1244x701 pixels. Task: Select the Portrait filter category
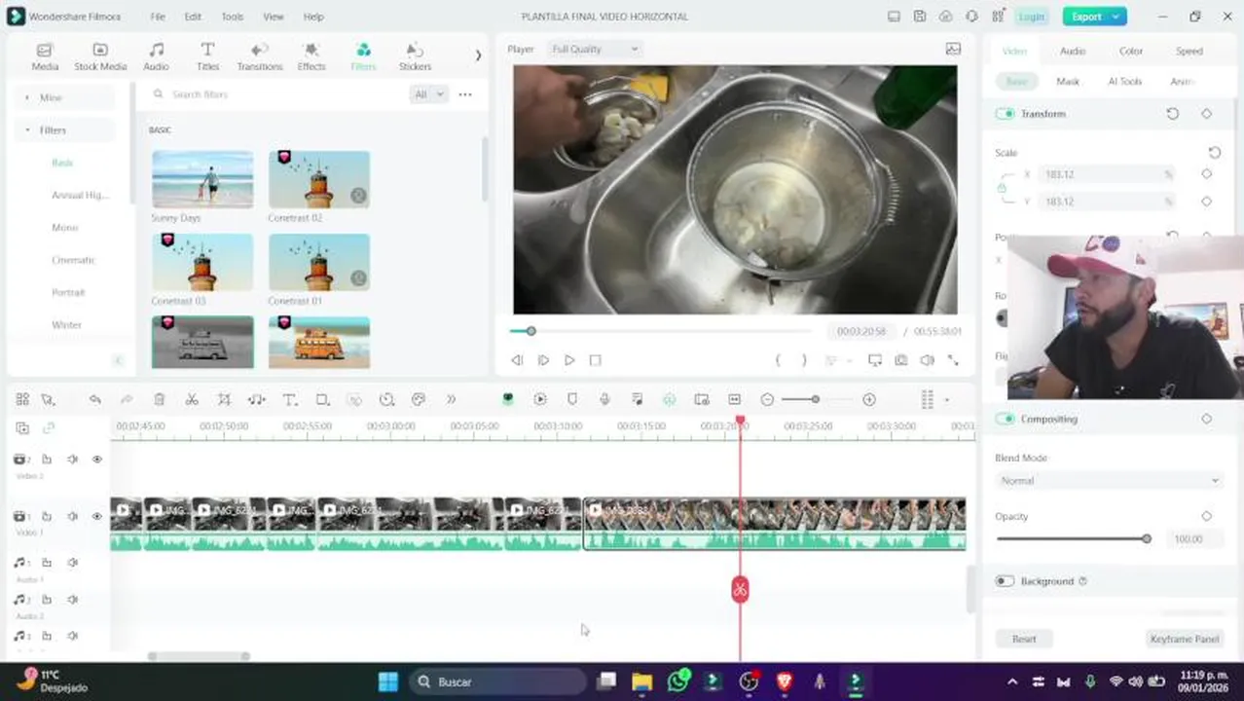tap(68, 292)
